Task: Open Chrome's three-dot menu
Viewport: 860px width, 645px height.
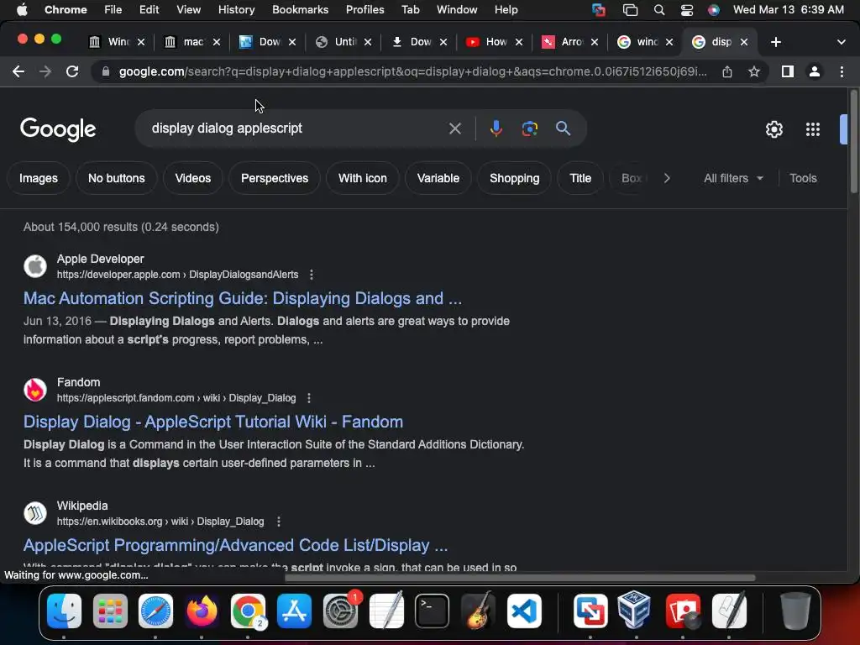Action: [x=842, y=72]
